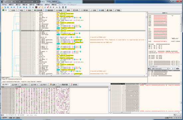Click the argument count spinner arrows
The image size is (183, 120).
coord(173,69)
